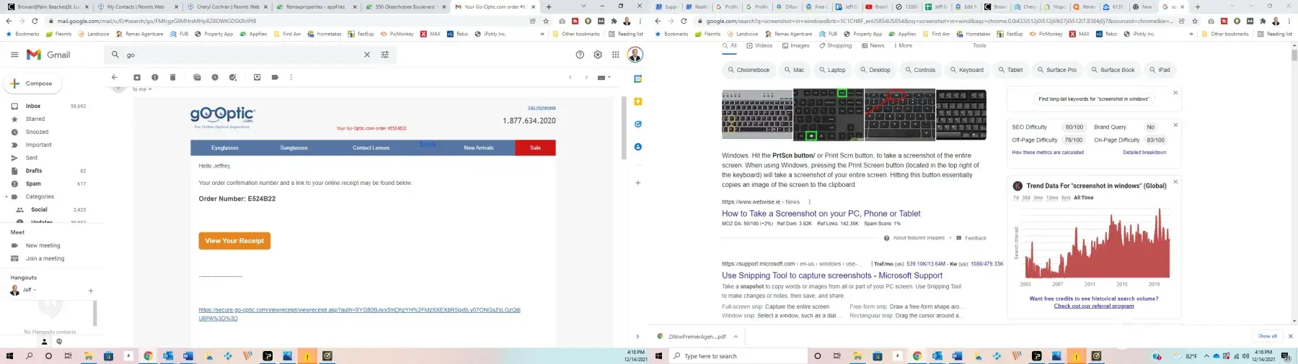Open Gmail settings gear

click(x=598, y=55)
